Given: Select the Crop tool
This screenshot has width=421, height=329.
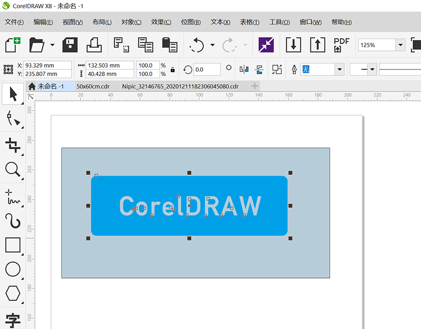Looking at the screenshot, I should 13,144.
